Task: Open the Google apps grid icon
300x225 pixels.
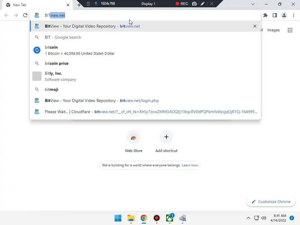Action: coord(290,30)
